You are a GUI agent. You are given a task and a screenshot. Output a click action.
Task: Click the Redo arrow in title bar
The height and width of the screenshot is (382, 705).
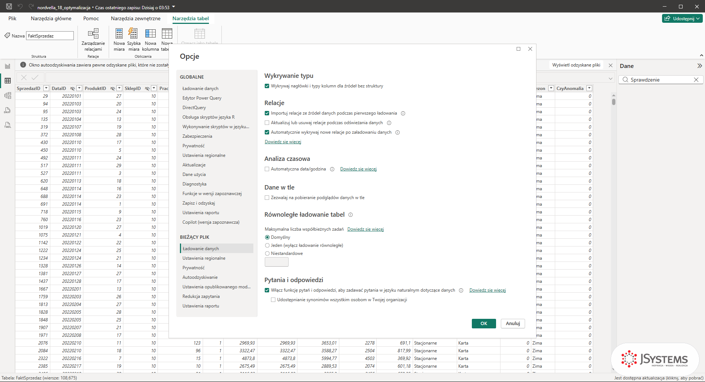coord(31,7)
